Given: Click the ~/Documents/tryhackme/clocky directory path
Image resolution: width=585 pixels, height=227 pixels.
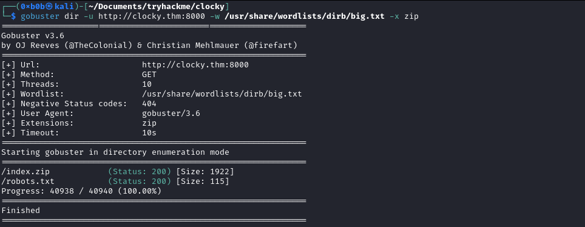Looking at the screenshot, I should coord(157,6).
